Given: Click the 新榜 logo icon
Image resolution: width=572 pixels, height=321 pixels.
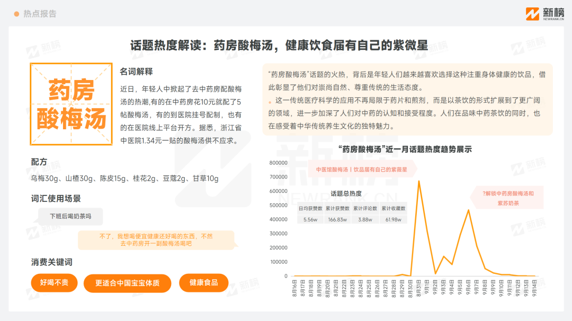Looking at the screenshot, I should coord(532,14).
